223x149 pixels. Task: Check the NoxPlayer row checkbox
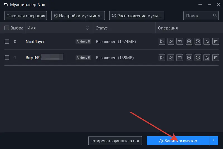7,41
